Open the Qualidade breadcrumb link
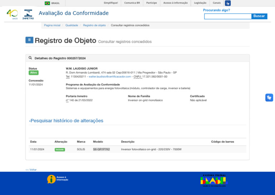Viewport: 275px width, 195px height. (72, 25)
